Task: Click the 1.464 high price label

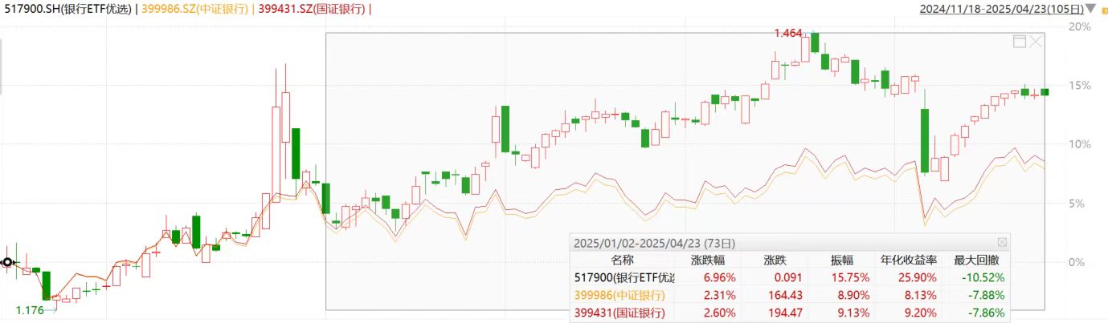Action: pyautogui.click(x=788, y=34)
